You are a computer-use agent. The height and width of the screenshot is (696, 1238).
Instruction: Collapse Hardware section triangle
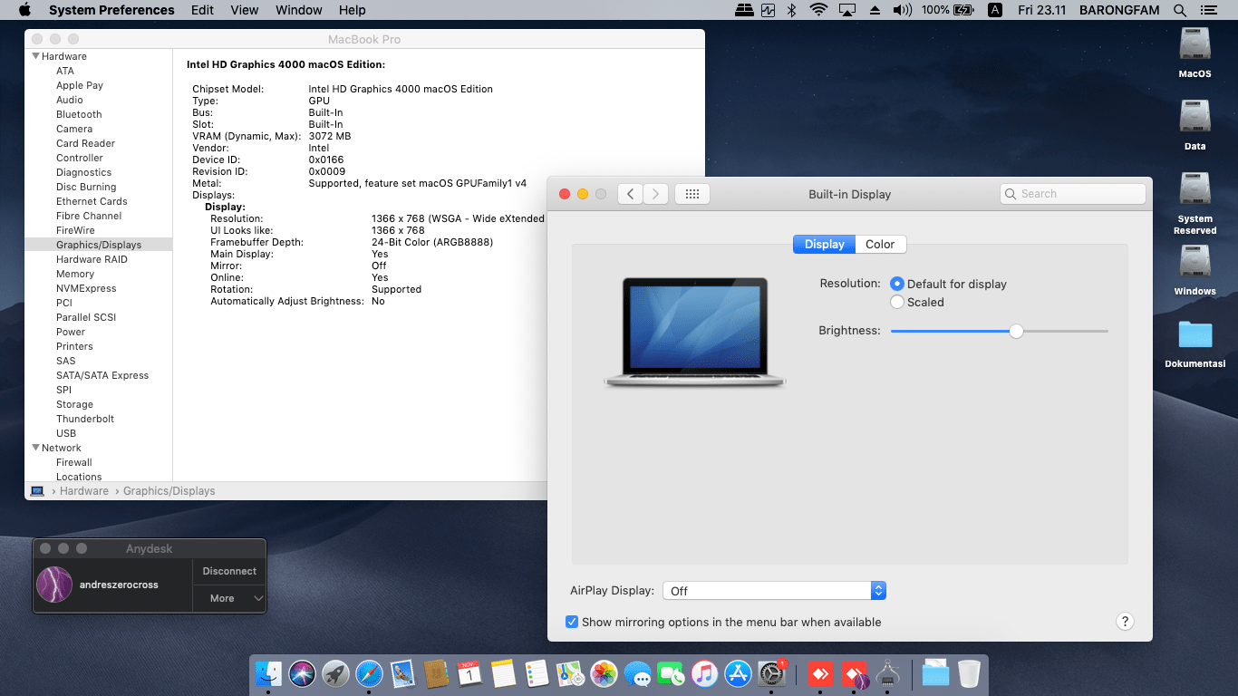[x=35, y=56]
